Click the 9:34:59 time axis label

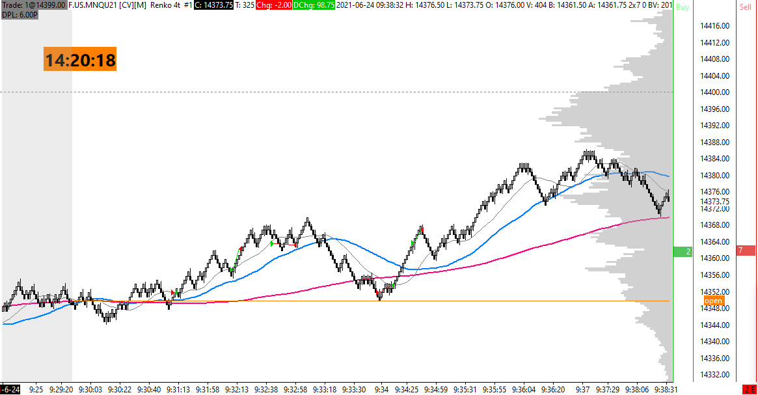(x=435, y=390)
